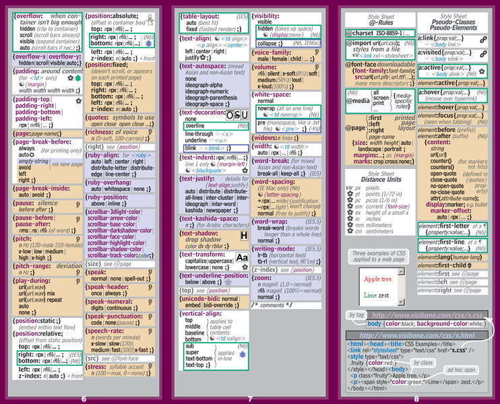Click 'element:first-child' pseudo-class entry
Screen dimensions: 500x404
[442, 265]
